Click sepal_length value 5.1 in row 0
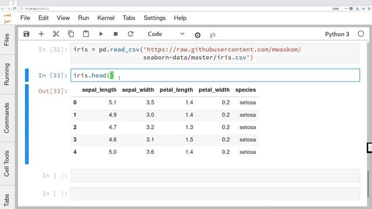 pos(112,102)
